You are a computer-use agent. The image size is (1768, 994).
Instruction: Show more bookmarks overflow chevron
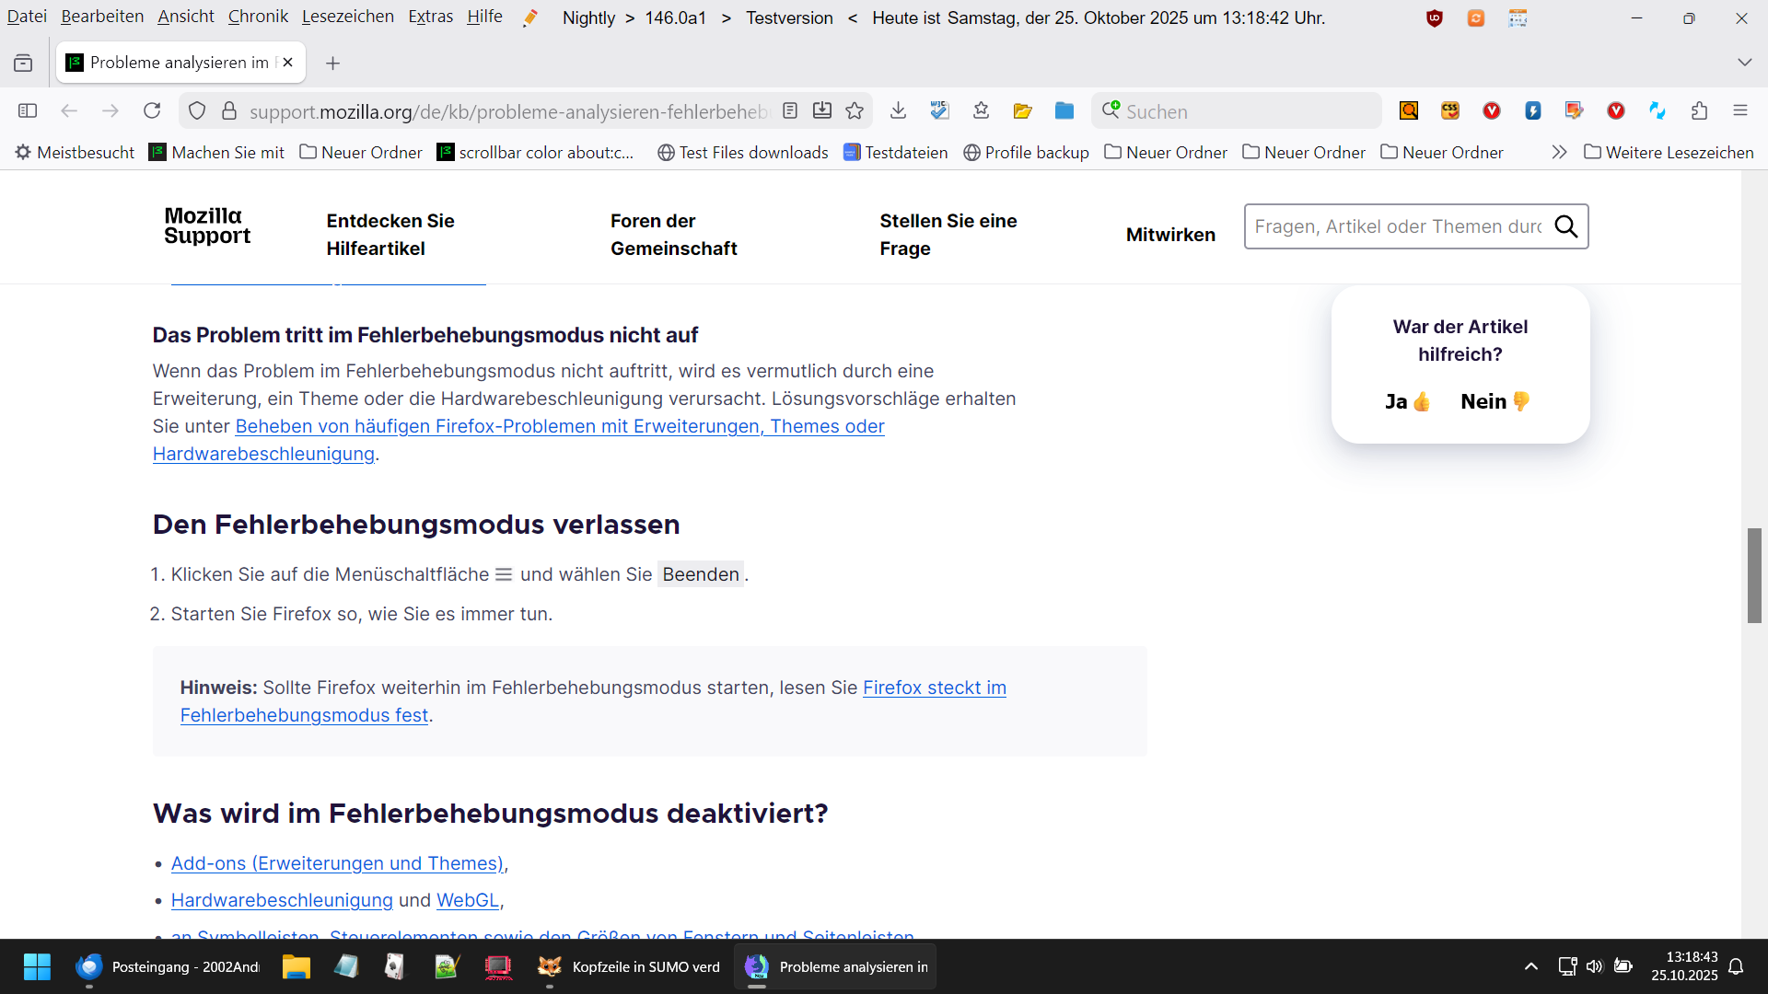(1558, 153)
